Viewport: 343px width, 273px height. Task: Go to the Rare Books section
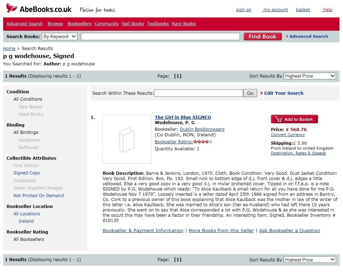pyautogui.click(x=184, y=24)
